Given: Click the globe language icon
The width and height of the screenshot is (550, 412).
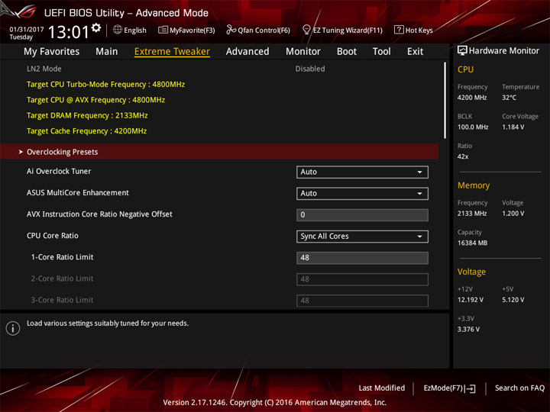Looking at the screenshot, I should point(118,30).
